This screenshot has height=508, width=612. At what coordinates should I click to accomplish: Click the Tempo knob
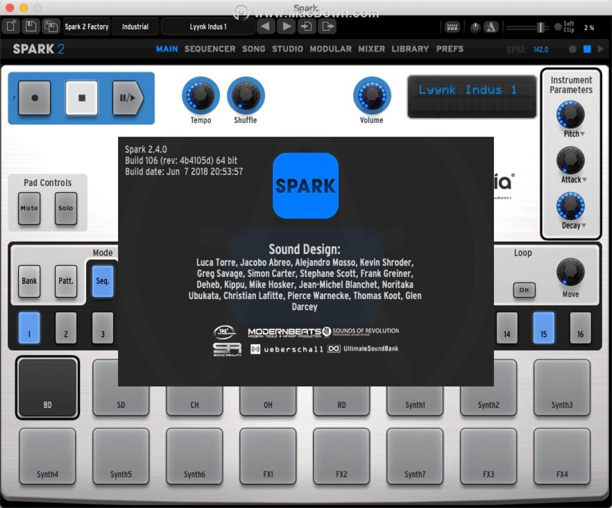(x=201, y=95)
